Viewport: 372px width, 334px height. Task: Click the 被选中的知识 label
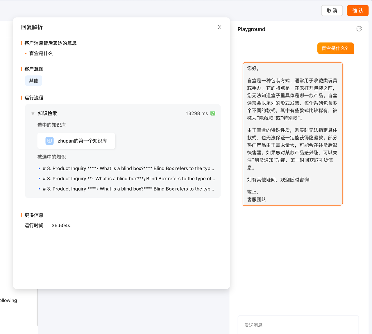tap(51, 157)
